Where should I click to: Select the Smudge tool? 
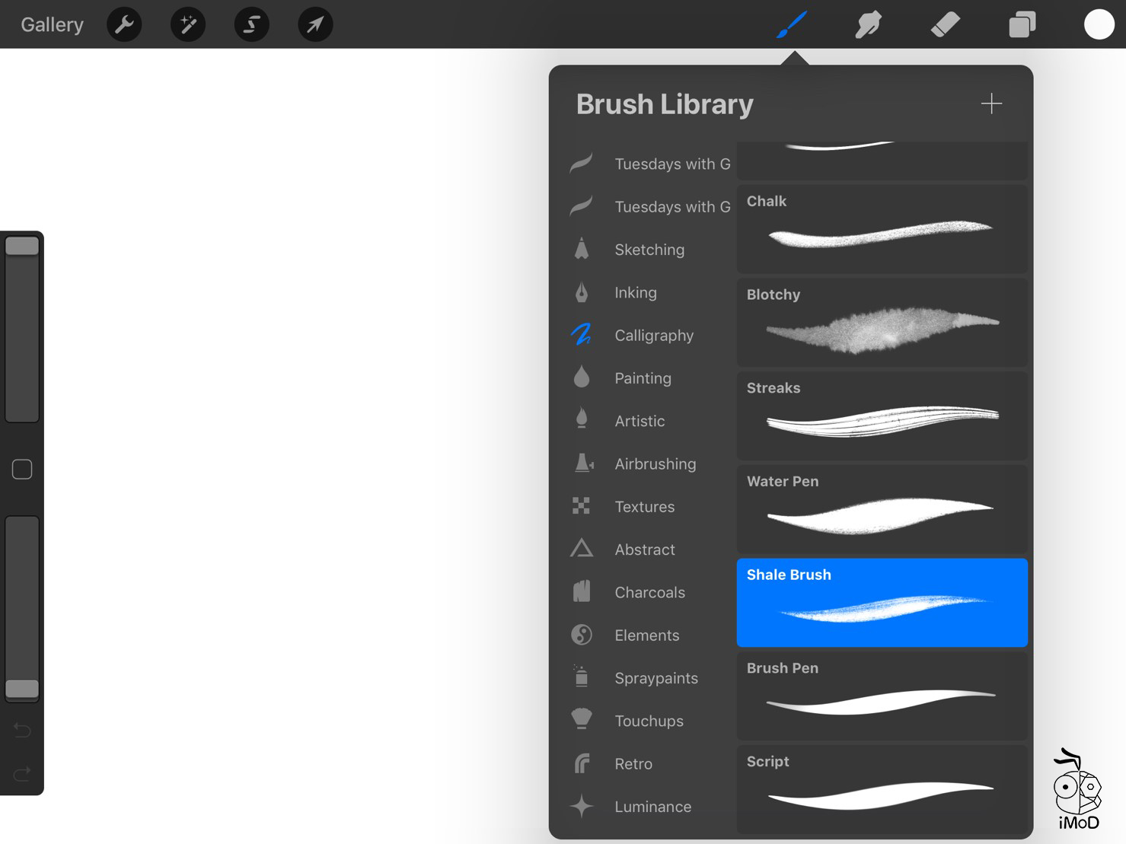pyautogui.click(x=868, y=25)
